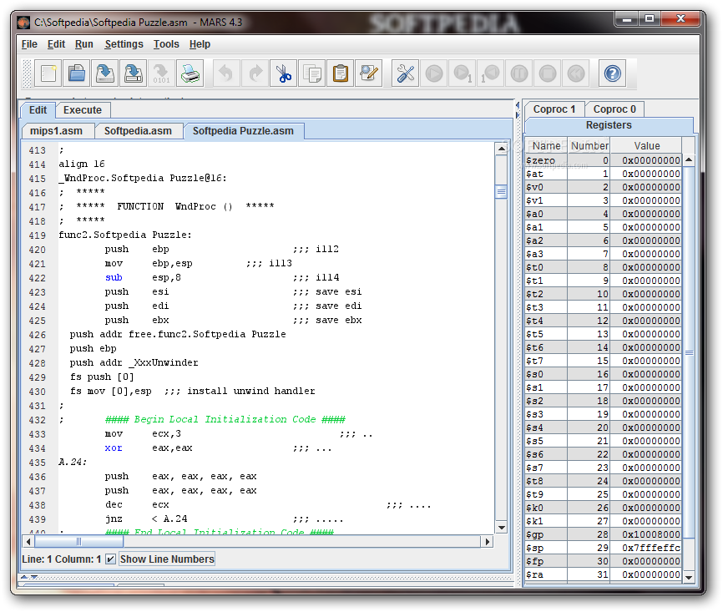This screenshot has width=723, height=612.
Task: Open the Settings menu
Action: 124,44
